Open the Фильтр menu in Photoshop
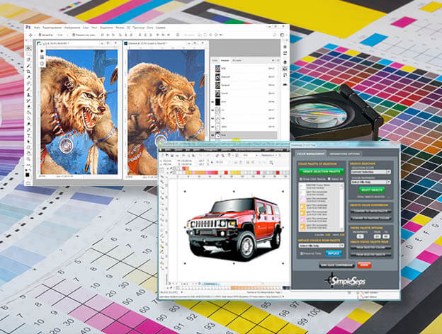 pos(120,28)
